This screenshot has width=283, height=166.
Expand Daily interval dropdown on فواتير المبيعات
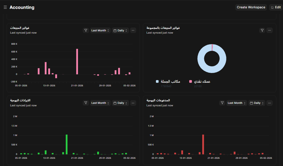click(x=120, y=31)
